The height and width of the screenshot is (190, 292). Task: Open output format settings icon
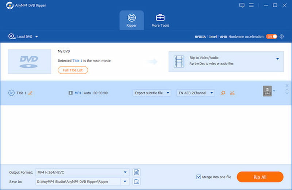(x=137, y=172)
